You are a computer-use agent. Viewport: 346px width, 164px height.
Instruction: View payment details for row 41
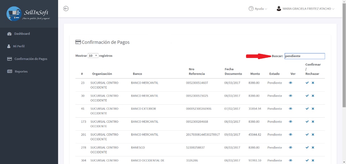point(291,109)
